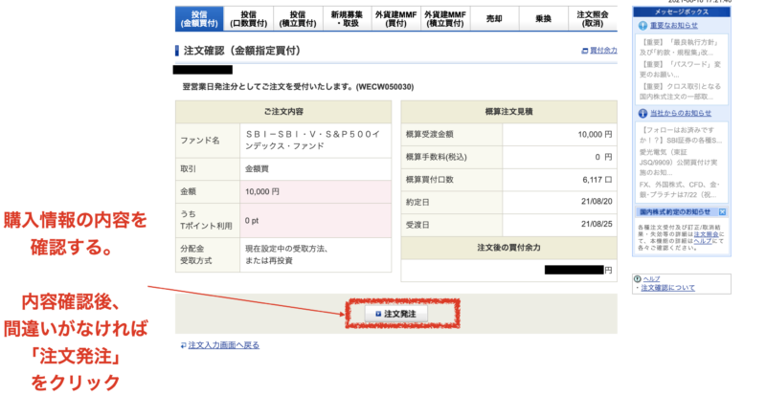
Task: Click the 金額買 trade type value
Action: click(x=257, y=169)
